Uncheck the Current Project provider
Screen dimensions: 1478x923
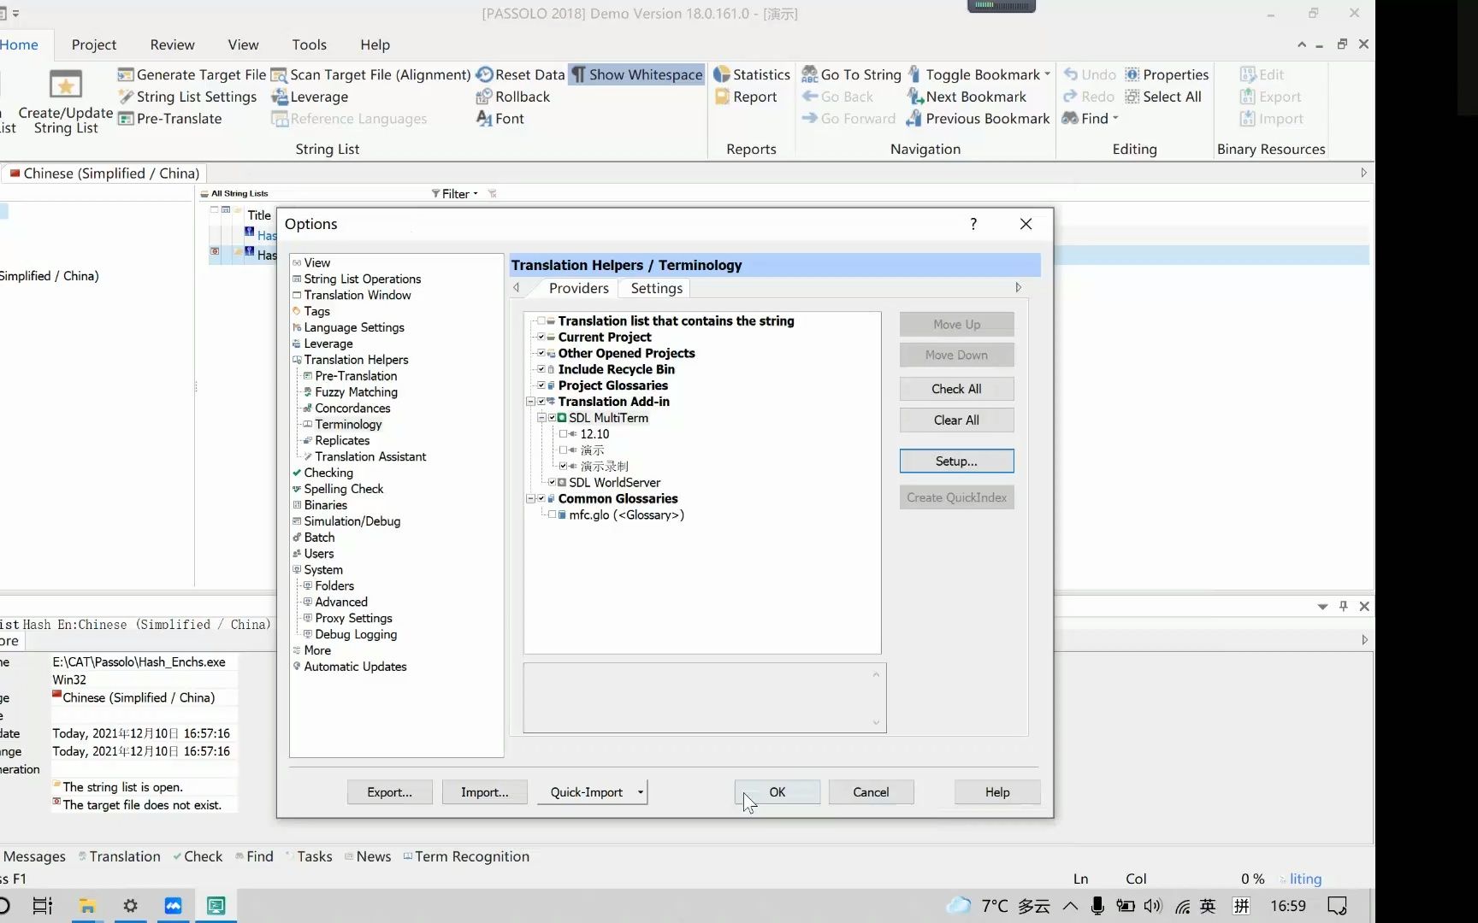[x=541, y=338]
